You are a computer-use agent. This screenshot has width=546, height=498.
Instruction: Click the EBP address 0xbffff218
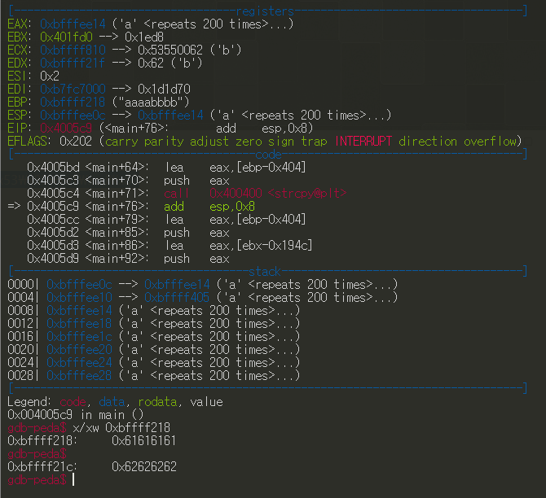[x=73, y=102]
